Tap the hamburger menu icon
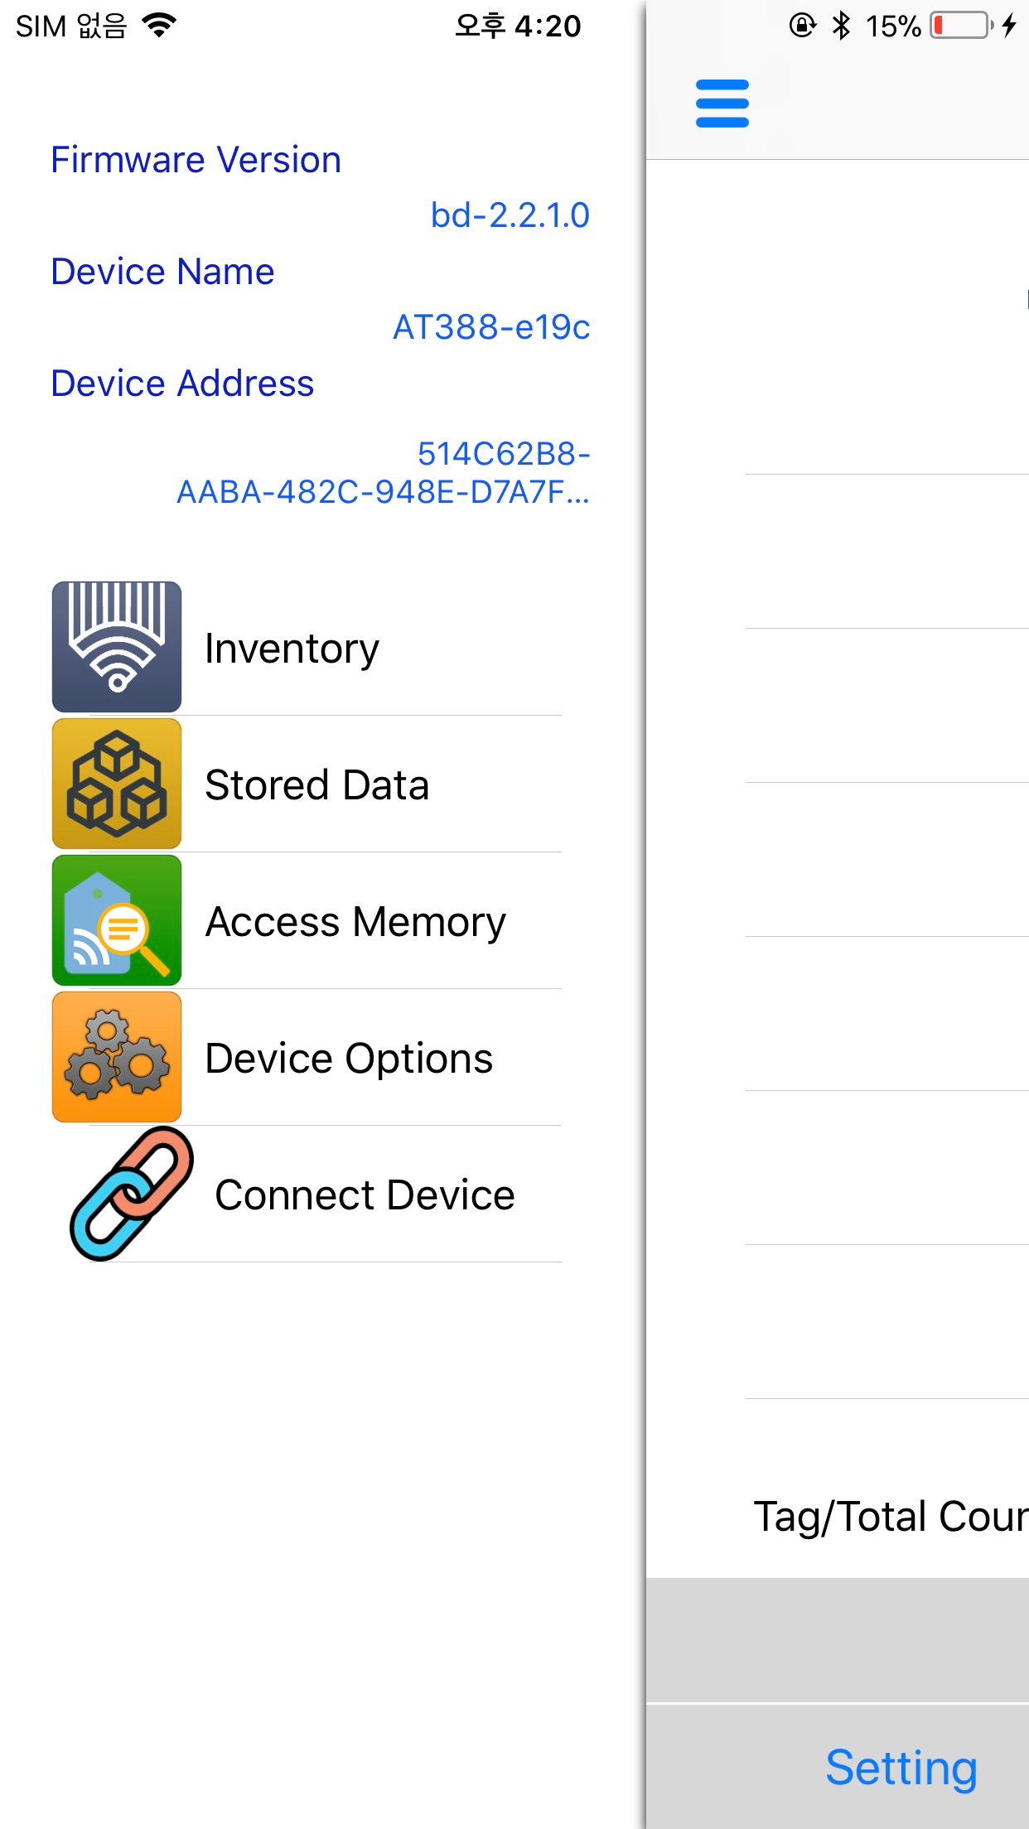This screenshot has height=1829, width=1029. tap(722, 104)
